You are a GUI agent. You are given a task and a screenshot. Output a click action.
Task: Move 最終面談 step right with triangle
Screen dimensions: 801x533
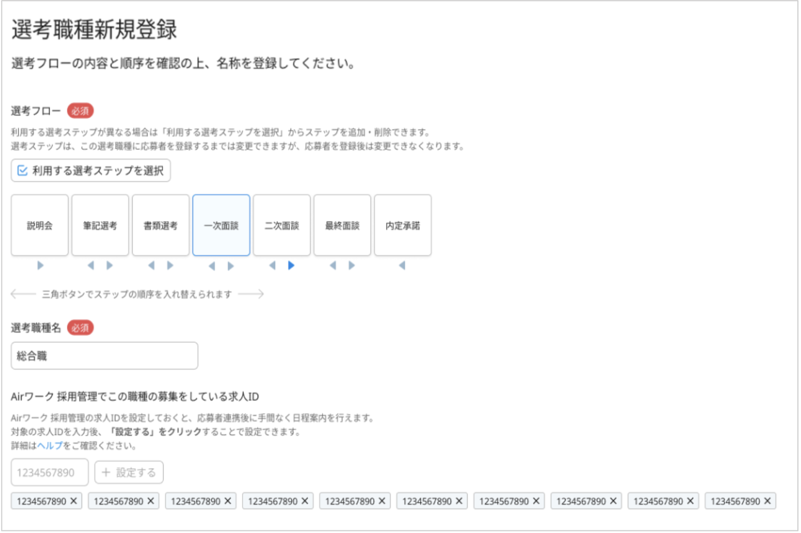351,265
